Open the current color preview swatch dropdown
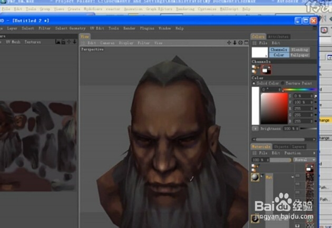 pyautogui.click(x=260, y=52)
